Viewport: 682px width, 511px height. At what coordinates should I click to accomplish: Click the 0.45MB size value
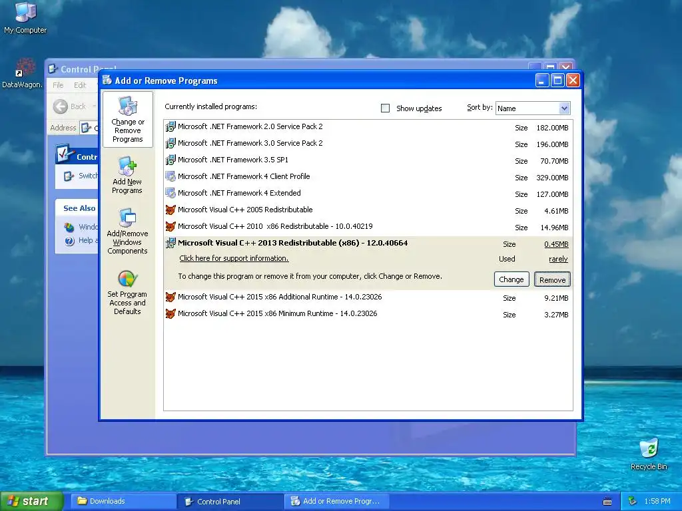coord(556,244)
